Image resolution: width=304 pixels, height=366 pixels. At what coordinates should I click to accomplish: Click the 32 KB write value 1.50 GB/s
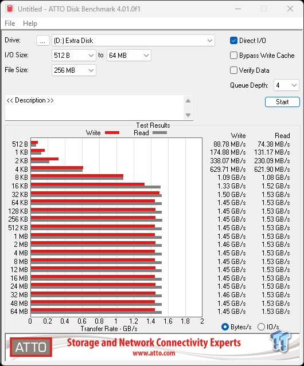[232, 194]
